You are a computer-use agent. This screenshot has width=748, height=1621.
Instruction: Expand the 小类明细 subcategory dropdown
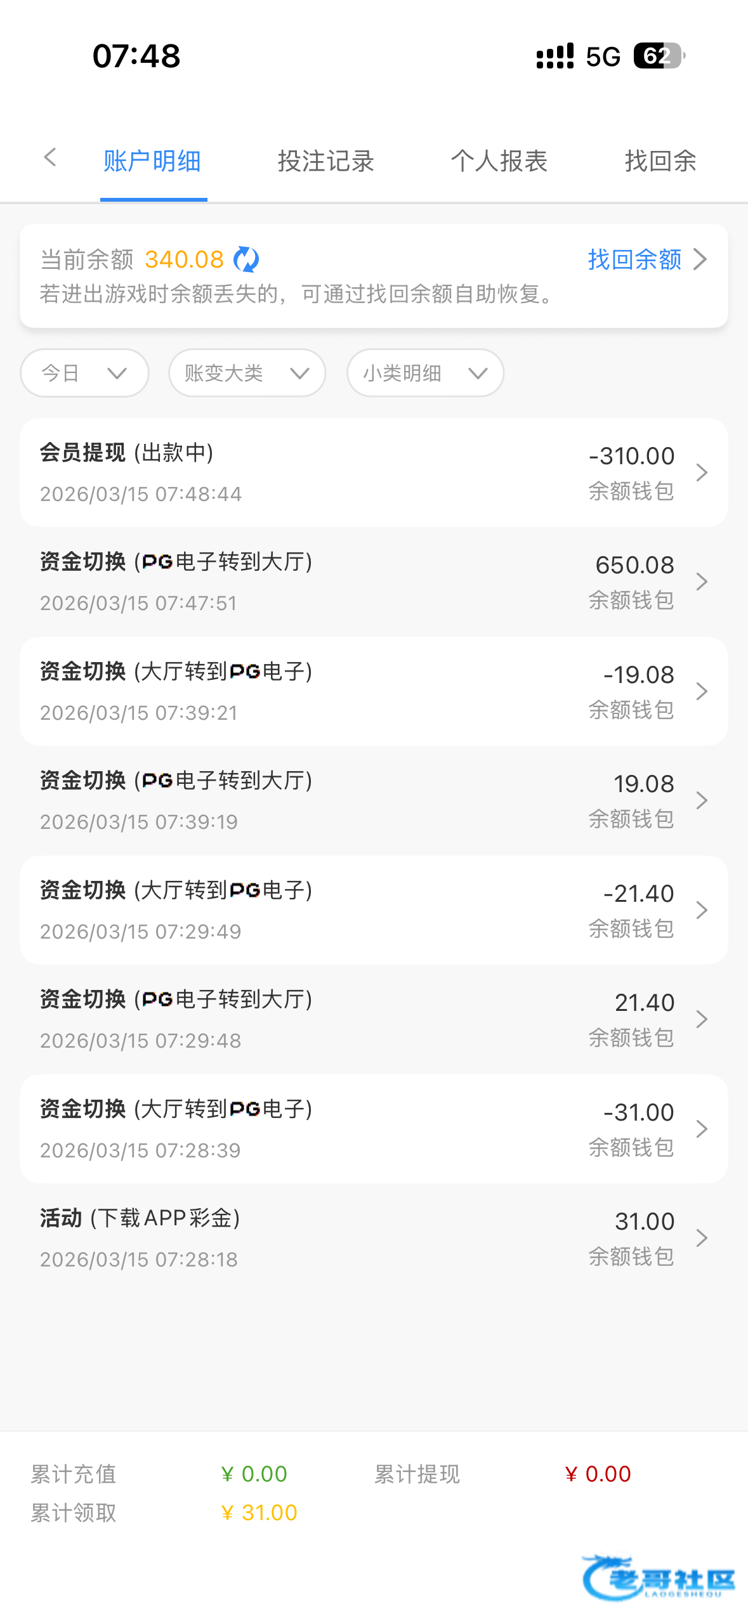(425, 373)
